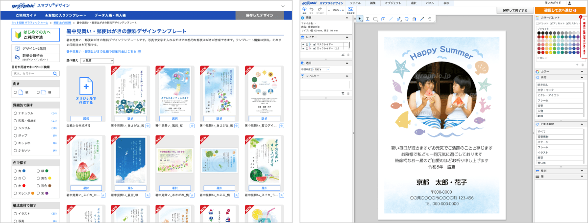Favorite the 暑中見舞い_夏空_縦 template star
588x223 pixels.
pos(147,195)
